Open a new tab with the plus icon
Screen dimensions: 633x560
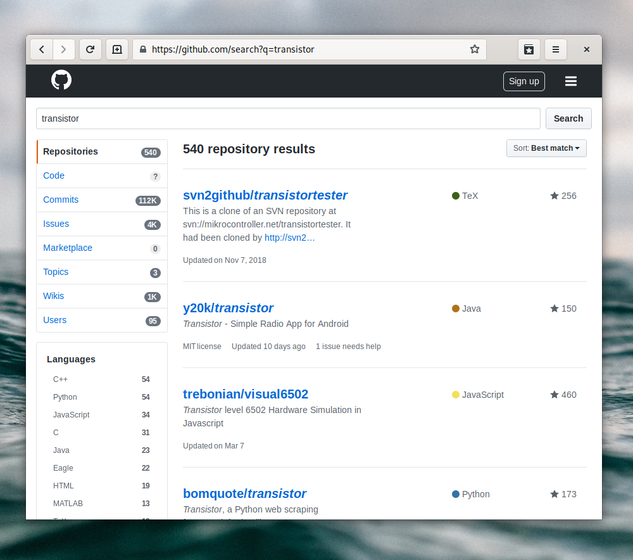[x=117, y=49]
